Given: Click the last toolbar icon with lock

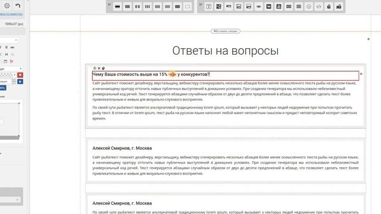Looking at the screenshot, I should click(x=339, y=7).
